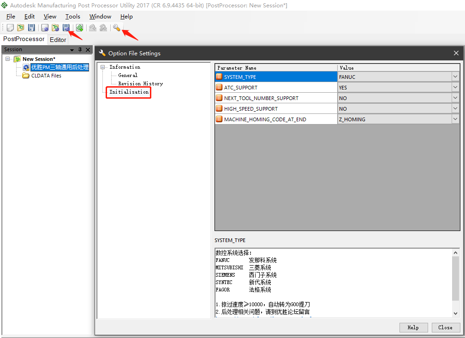Click the Save Option File icon

pos(66,28)
